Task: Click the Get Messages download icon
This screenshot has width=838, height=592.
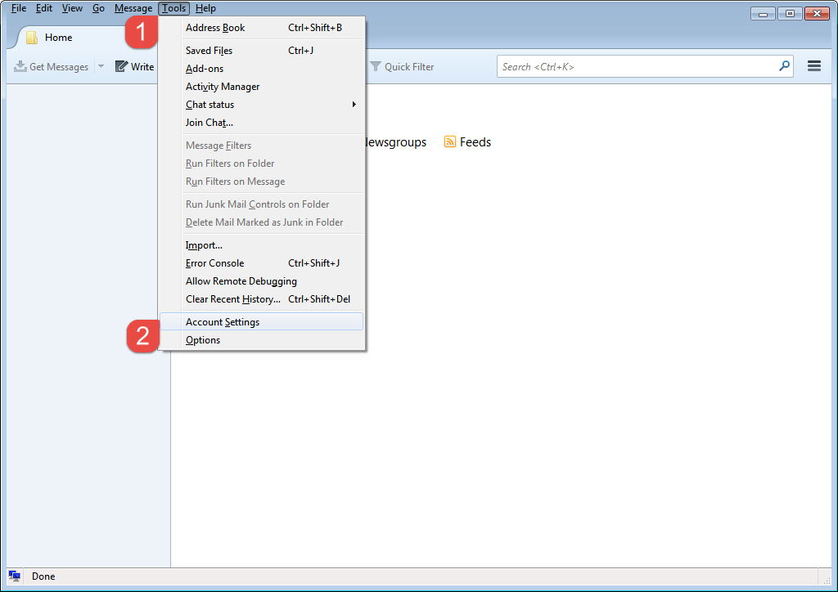Action: [x=20, y=66]
